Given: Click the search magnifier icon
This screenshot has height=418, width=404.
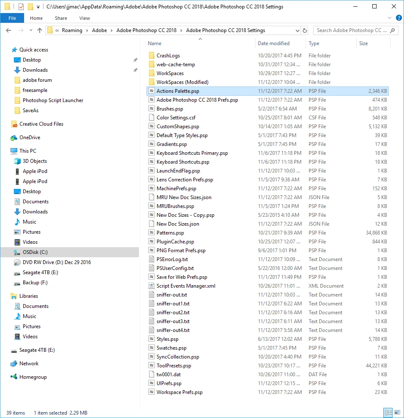Looking at the screenshot, I should (392, 30).
